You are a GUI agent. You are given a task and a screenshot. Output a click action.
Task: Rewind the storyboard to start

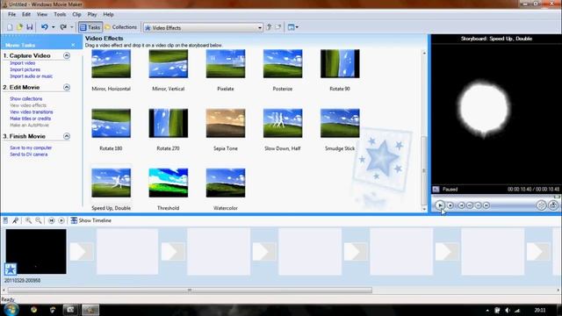tap(51, 220)
